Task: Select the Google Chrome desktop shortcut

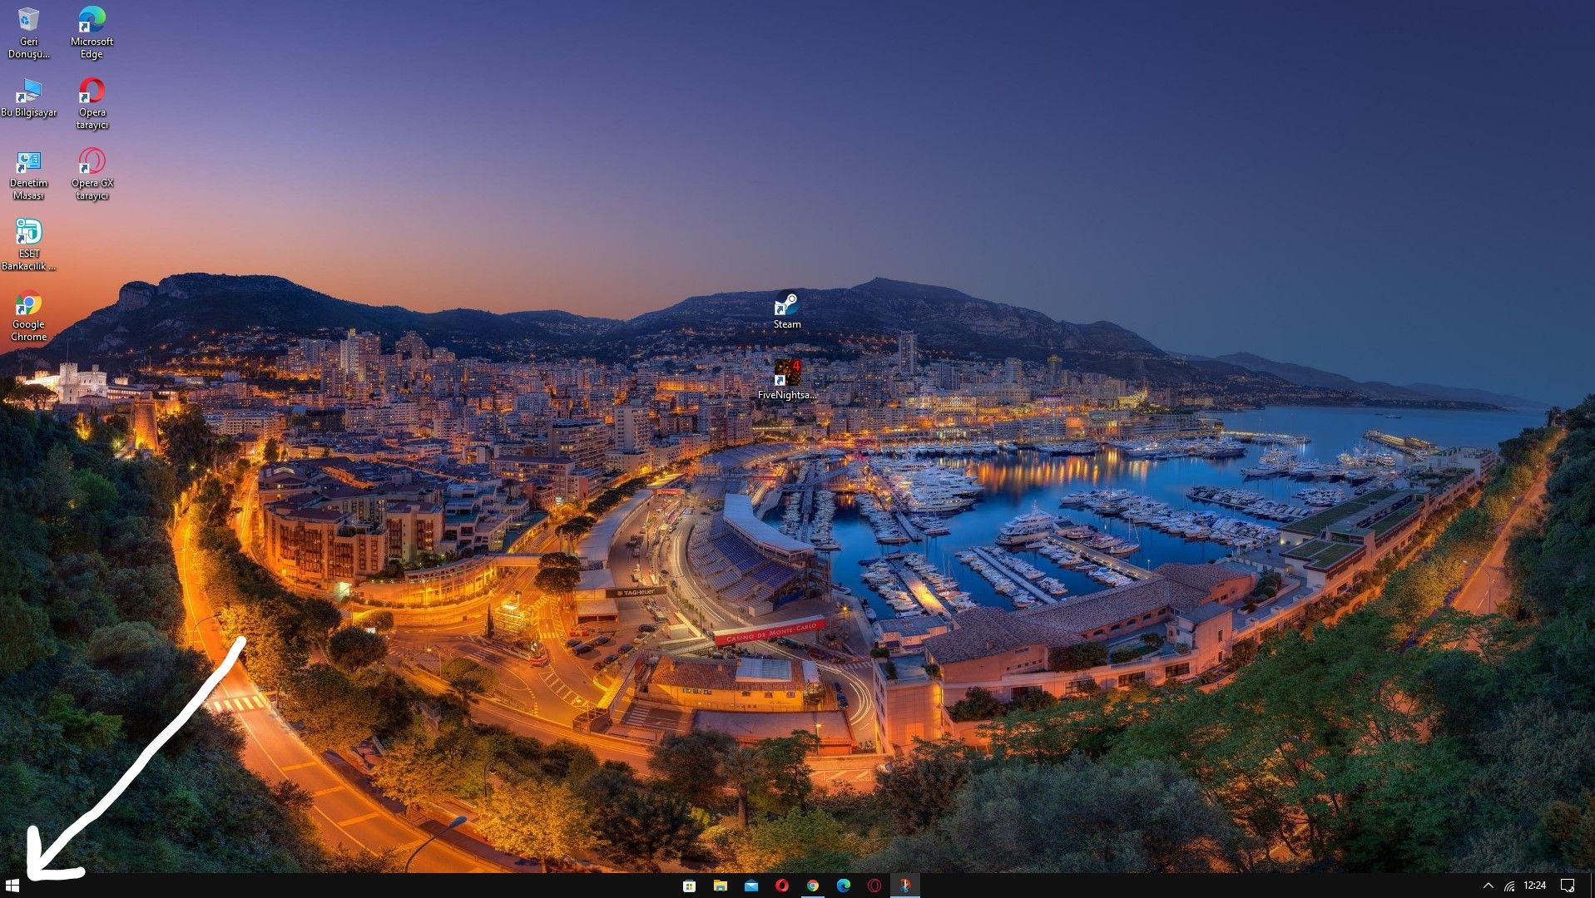Action: pos(29,317)
